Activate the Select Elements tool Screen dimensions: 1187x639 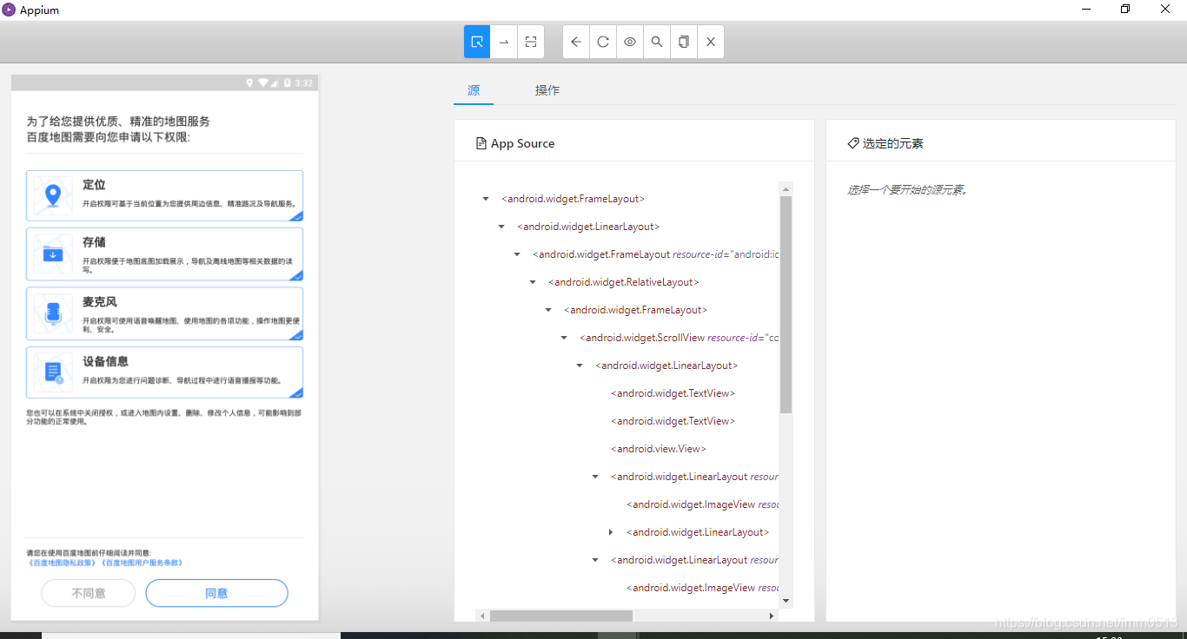click(477, 42)
